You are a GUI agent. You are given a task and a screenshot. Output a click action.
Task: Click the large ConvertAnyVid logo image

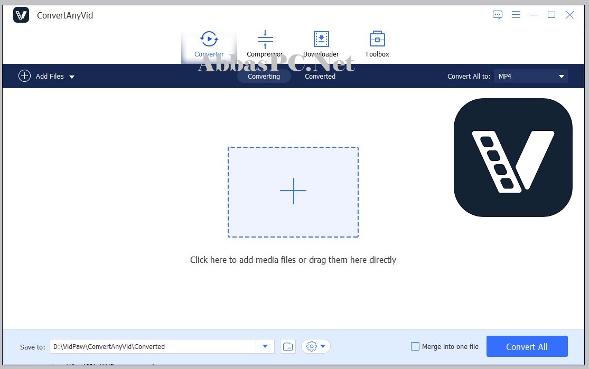(513, 157)
